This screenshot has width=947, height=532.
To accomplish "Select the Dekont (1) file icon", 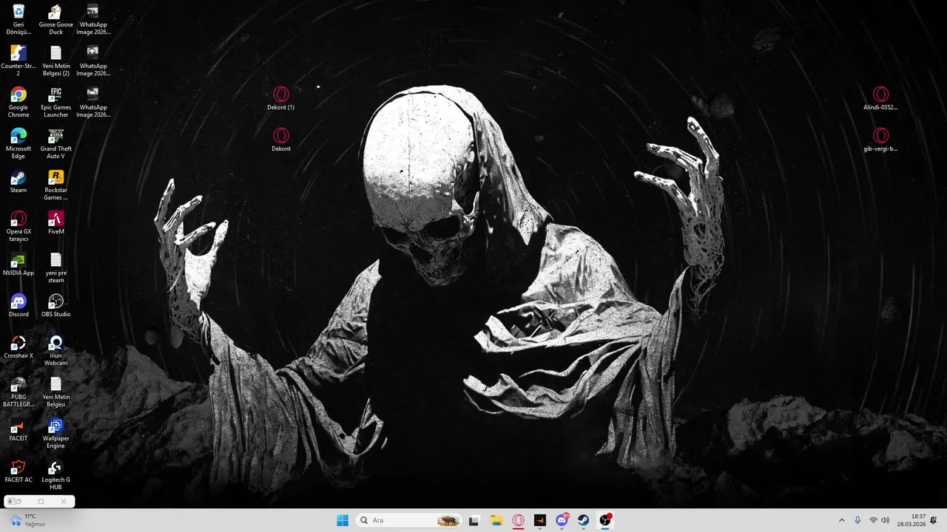I will [281, 98].
